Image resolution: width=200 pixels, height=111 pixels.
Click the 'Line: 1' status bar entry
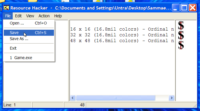click(17, 105)
